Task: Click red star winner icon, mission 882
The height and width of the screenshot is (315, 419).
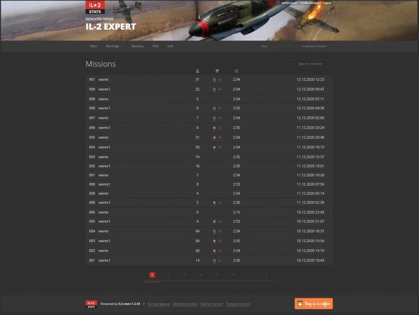Action: pyautogui.click(x=214, y=251)
